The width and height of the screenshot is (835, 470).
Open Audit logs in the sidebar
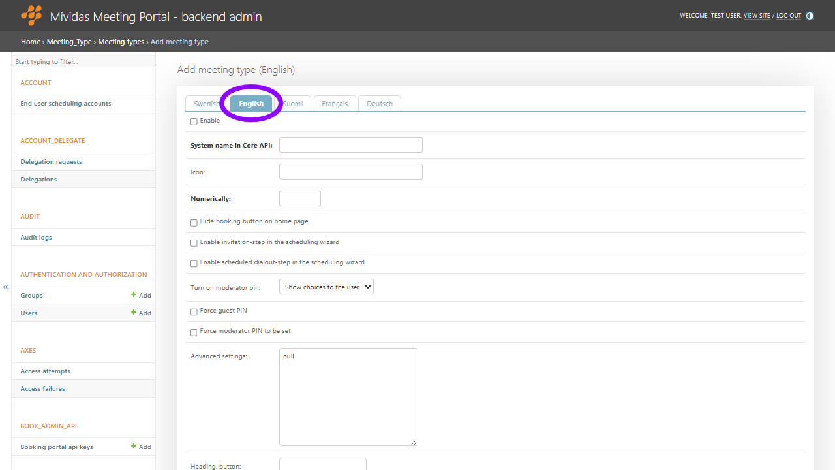[37, 237]
